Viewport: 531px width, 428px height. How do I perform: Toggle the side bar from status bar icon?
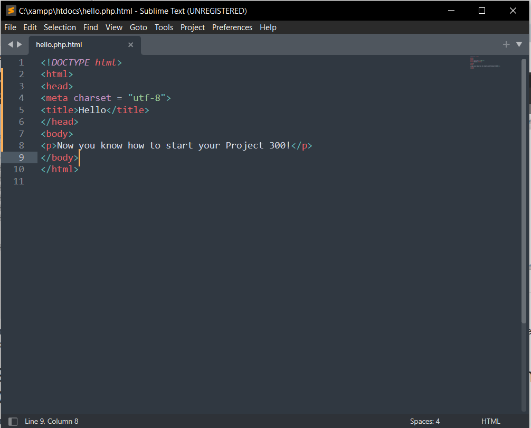[x=13, y=421]
